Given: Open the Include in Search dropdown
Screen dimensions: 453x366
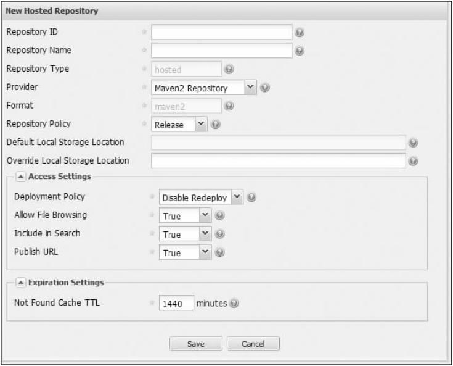Looking at the screenshot, I should [206, 235].
